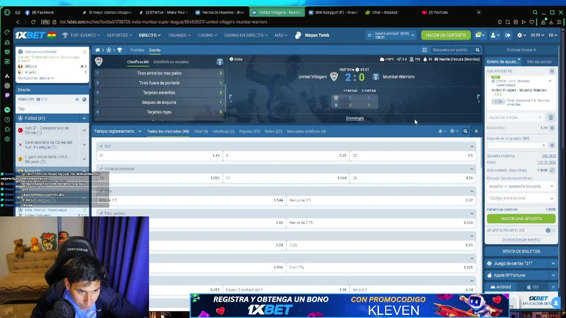Increase bet amount with plus stepper
The height and width of the screenshot is (318, 566).
click(x=543, y=145)
